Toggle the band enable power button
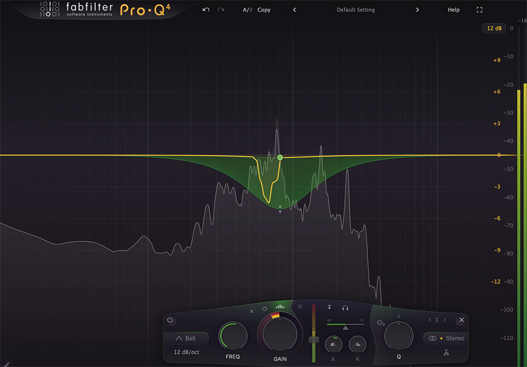527x367 pixels. (x=170, y=320)
